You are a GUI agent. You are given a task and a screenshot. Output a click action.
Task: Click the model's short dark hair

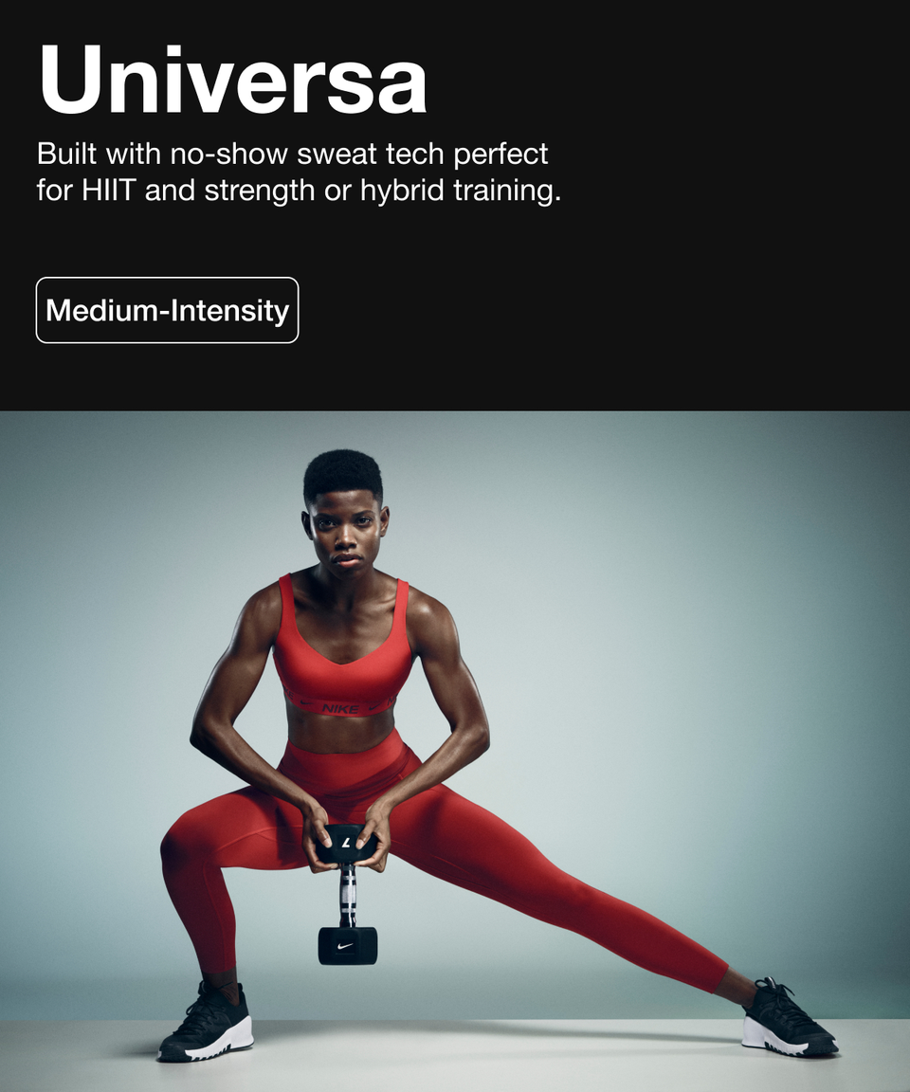(x=342, y=472)
